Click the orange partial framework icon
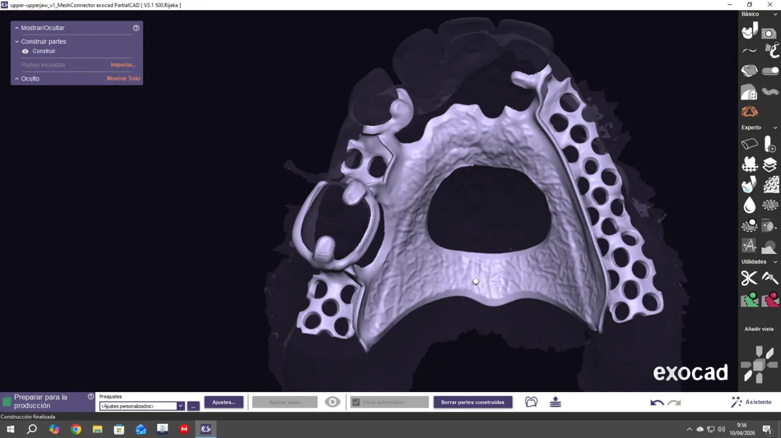The height and width of the screenshot is (438, 781). [749, 112]
